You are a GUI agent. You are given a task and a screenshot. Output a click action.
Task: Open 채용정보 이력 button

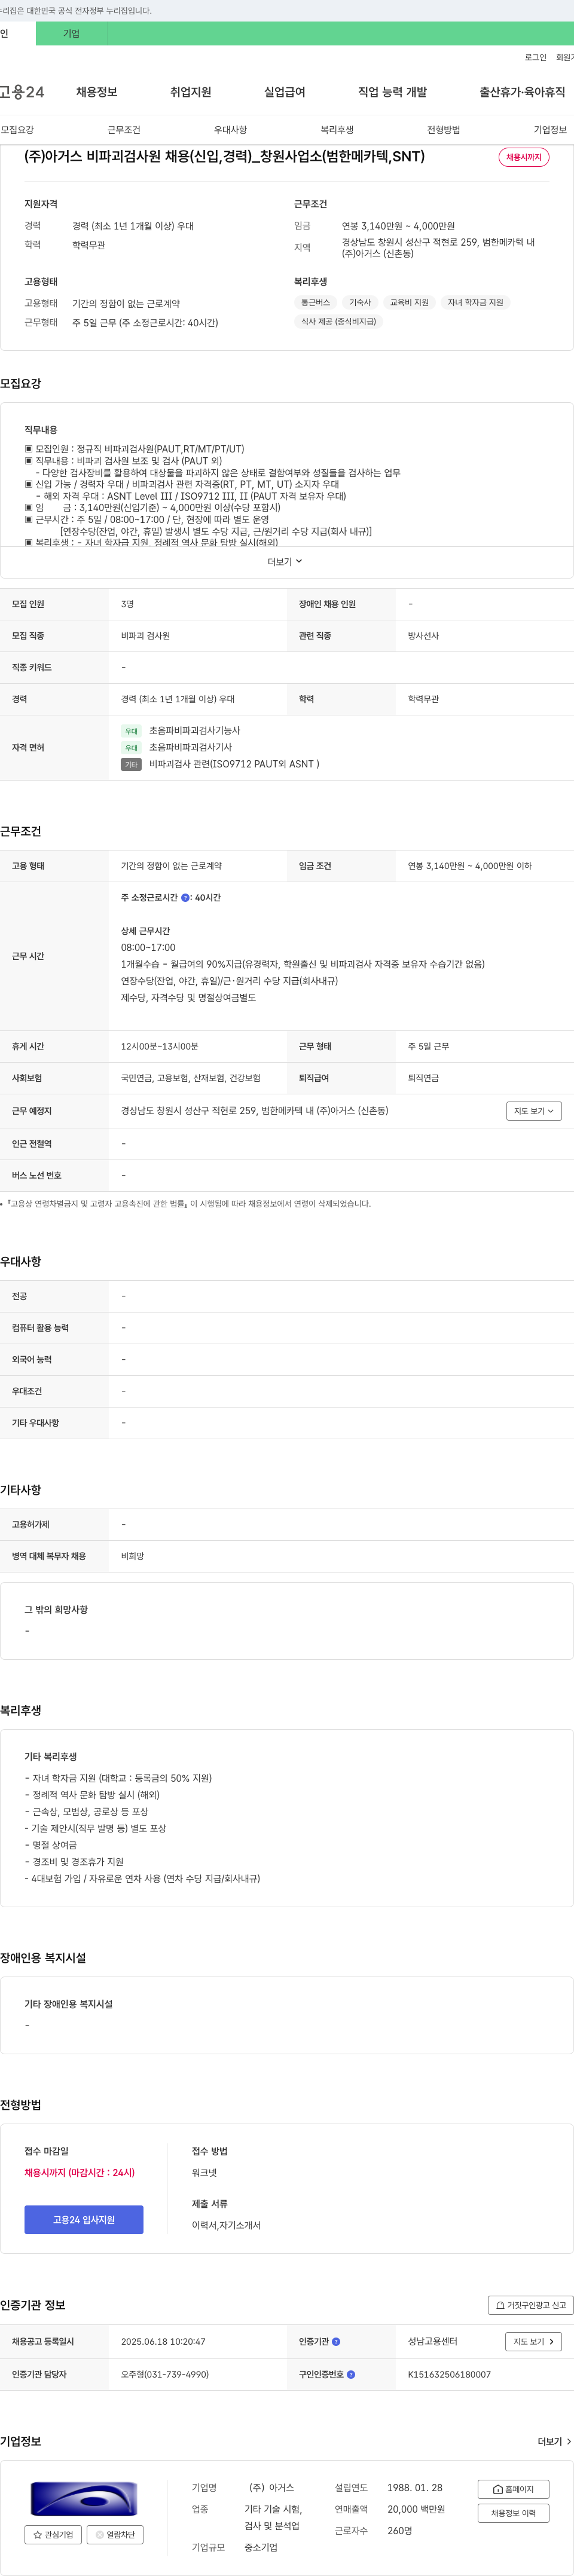click(x=513, y=2513)
